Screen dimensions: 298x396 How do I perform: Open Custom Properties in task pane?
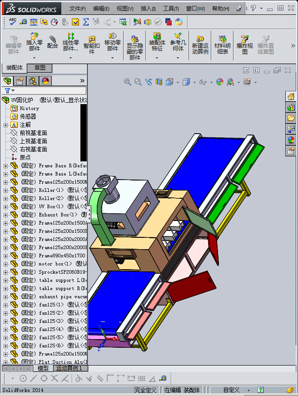[291, 151]
